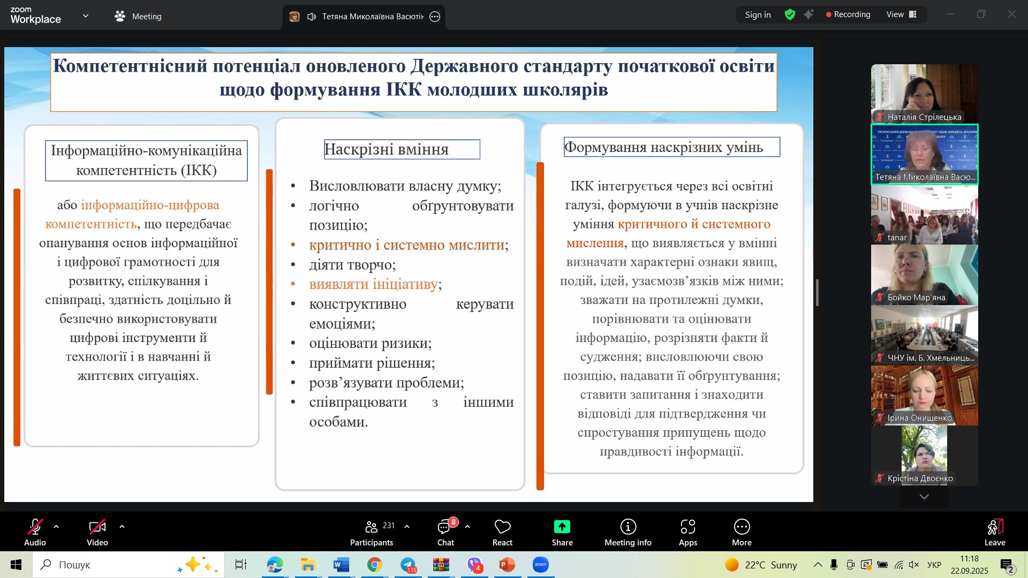Switch to the Meeting tab
Screen dimensions: 1028x578
coord(138,16)
